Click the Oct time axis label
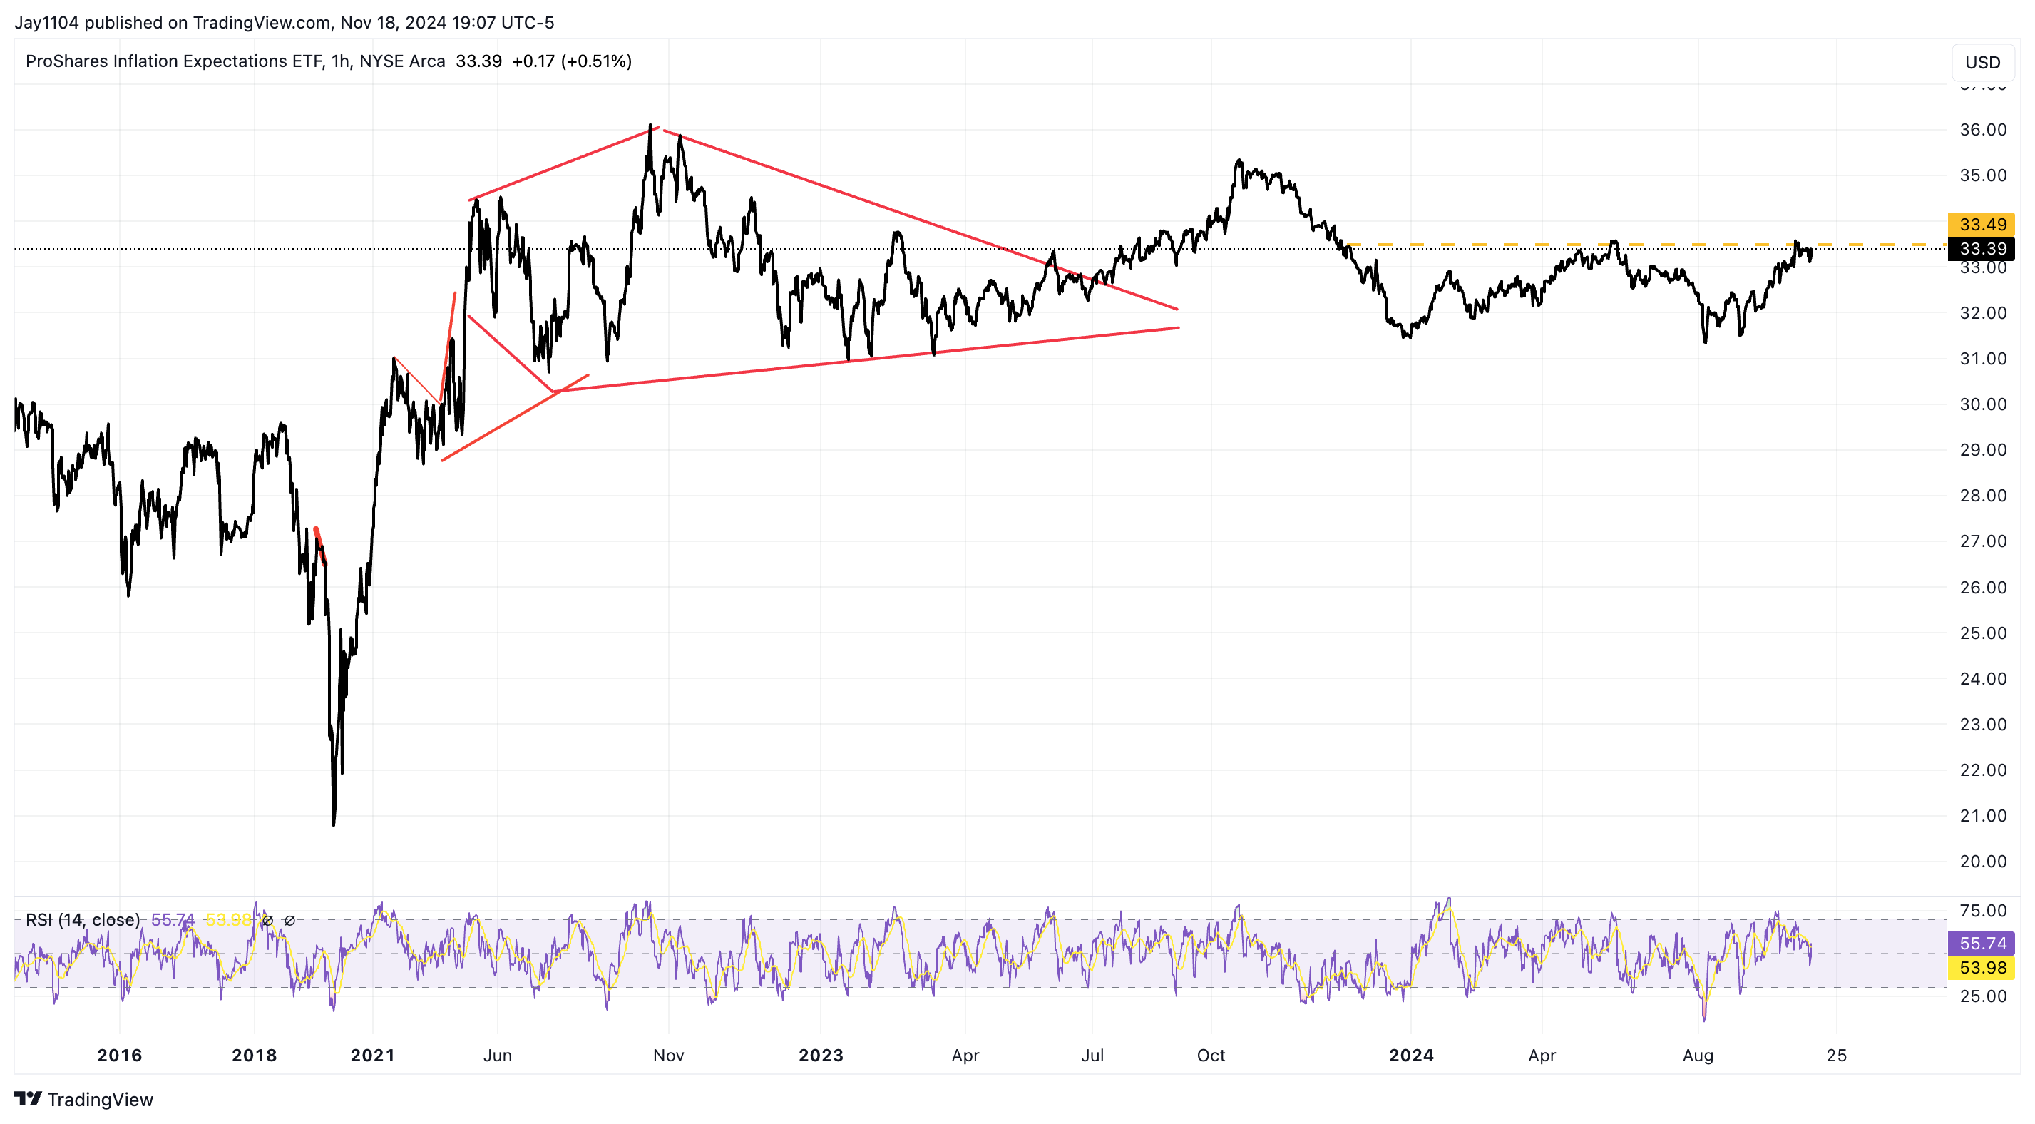 (x=1211, y=1056)
